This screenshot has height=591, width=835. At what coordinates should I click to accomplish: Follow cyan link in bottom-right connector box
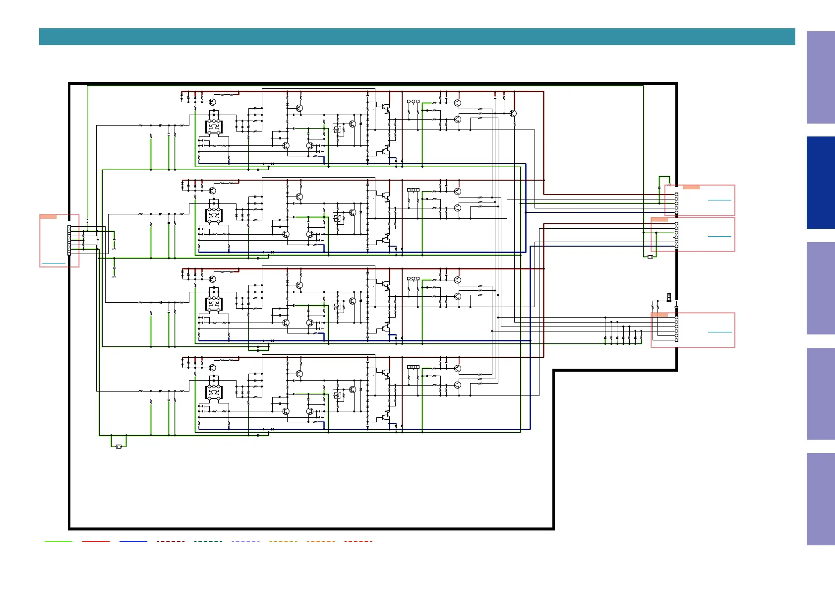tap(719, 332)
